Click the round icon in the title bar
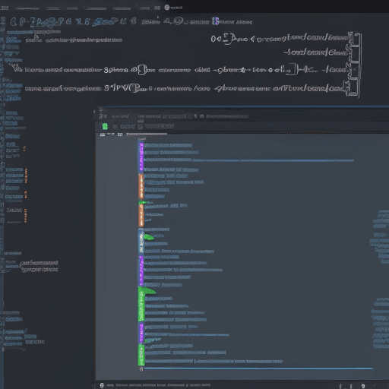 pos(166,8)
